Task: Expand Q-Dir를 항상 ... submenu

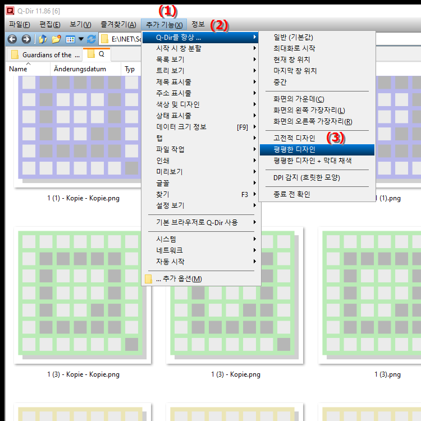Action: (200, 37)
